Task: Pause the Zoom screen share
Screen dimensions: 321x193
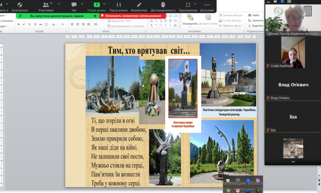Action: [x=118, y=7]
